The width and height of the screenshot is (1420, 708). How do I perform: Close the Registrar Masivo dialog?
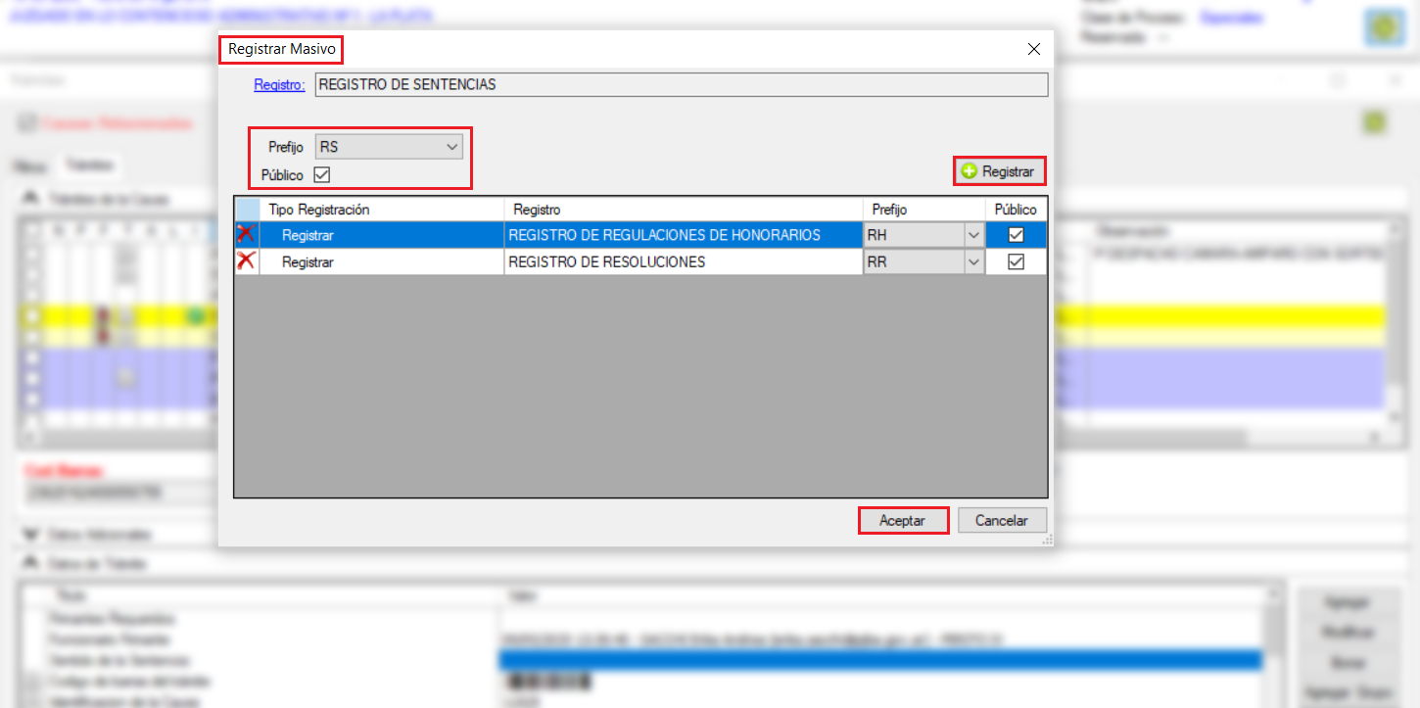(x=1033, y=49)
